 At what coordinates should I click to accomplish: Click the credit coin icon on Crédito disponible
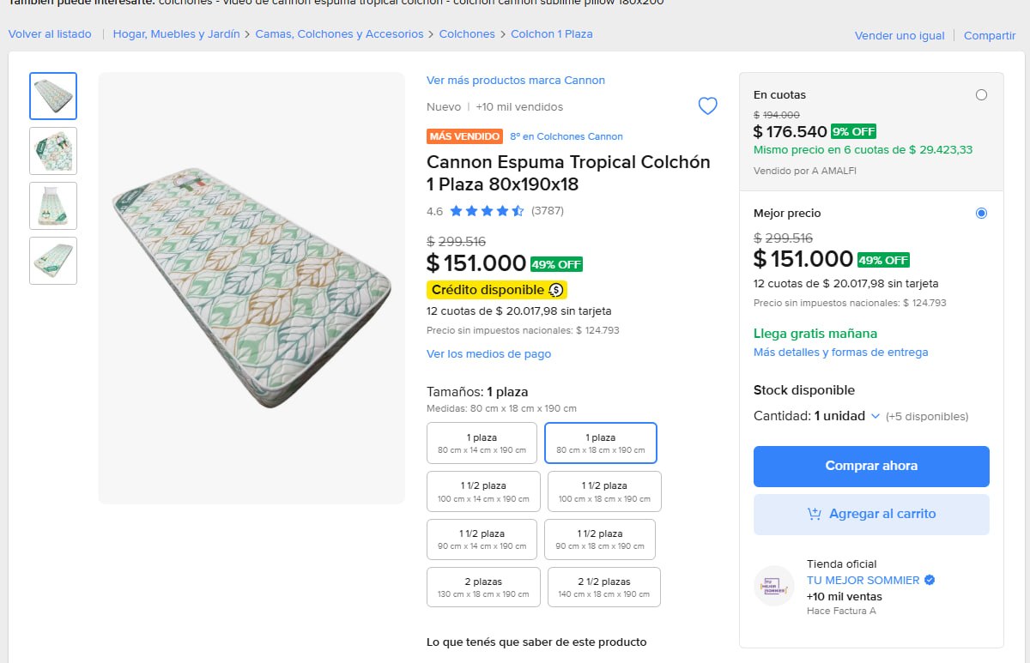pos(556,290)
